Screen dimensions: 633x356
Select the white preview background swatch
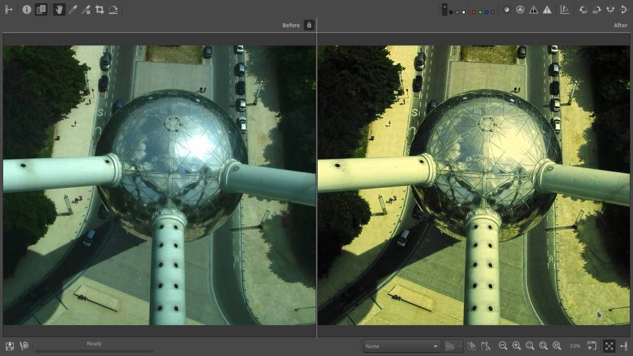click(x=464, y=12)
